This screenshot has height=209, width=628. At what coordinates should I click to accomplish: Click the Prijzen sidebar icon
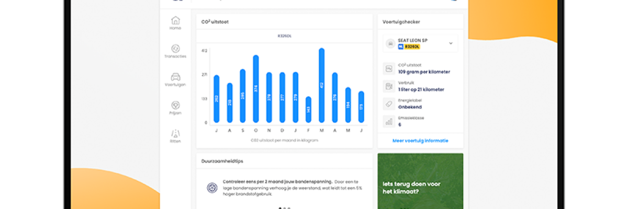point(175,105)
